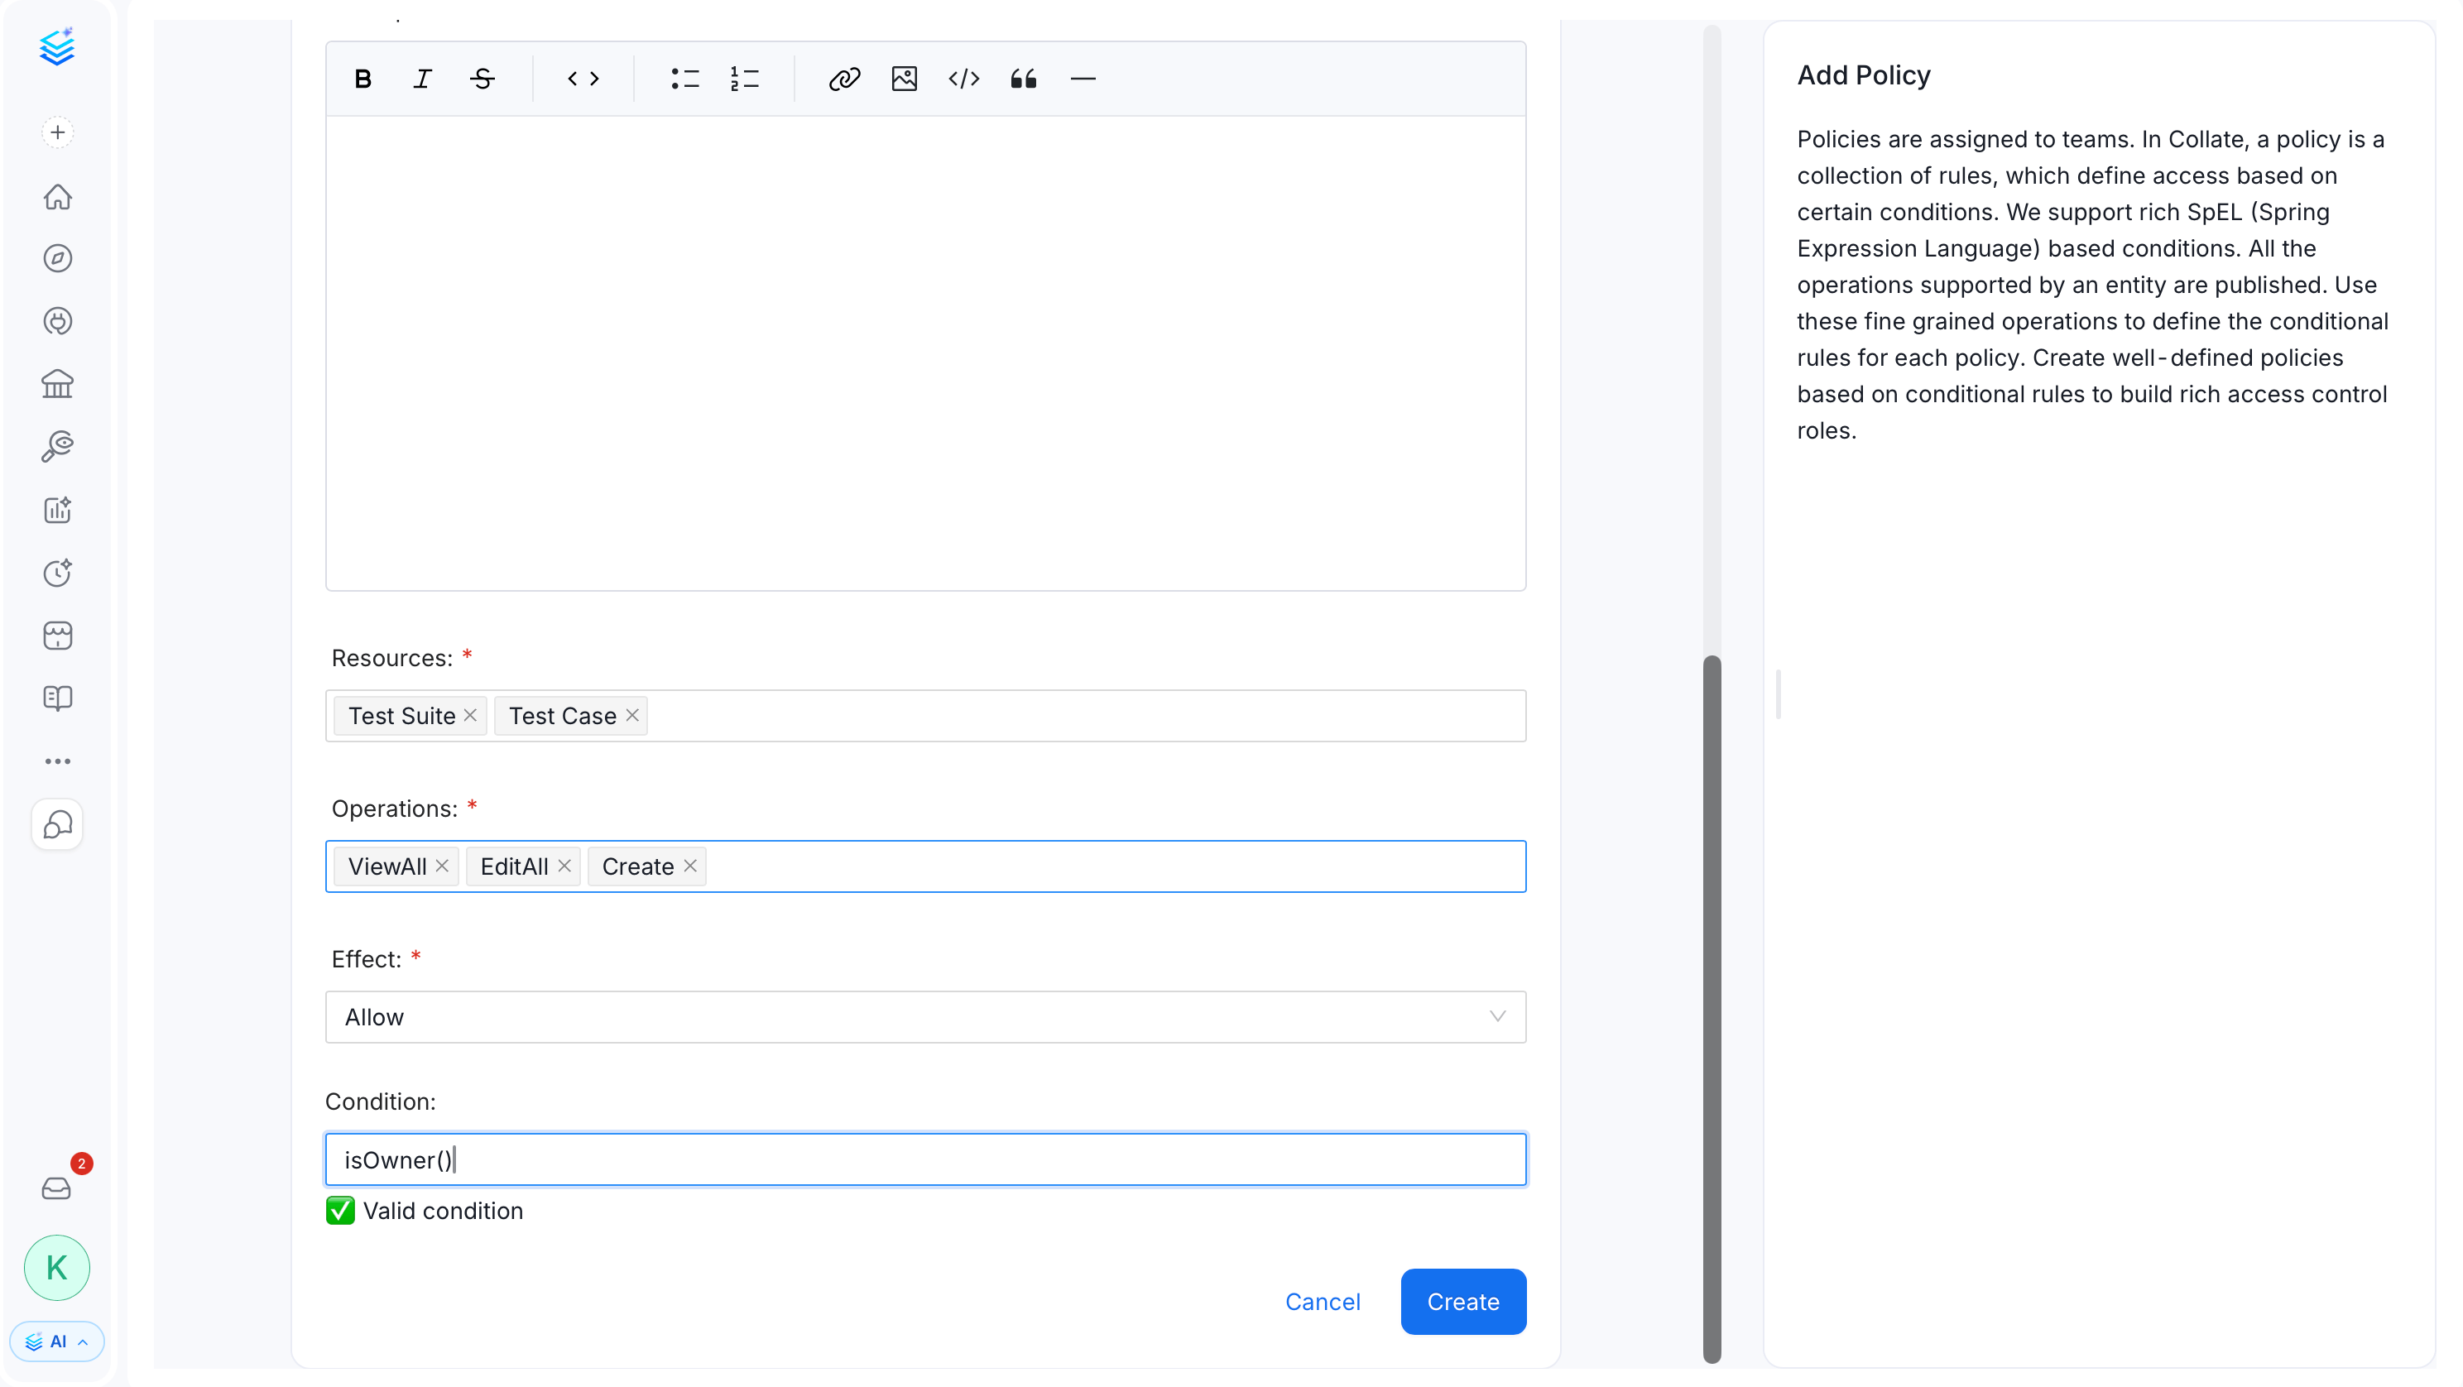This screenshot has width=2463, height=1387.
Task: Click the Effect dropdown chevron arrow
Action: (1497, 1017)
